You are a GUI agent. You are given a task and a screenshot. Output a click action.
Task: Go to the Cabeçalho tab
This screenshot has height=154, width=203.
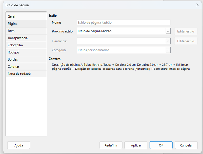(15, 45)
